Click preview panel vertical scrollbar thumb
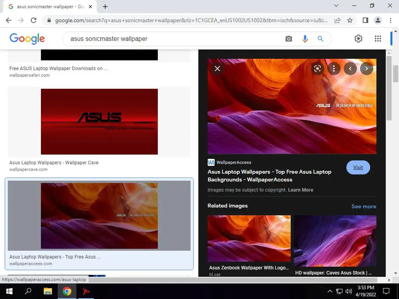 (388, 88)
